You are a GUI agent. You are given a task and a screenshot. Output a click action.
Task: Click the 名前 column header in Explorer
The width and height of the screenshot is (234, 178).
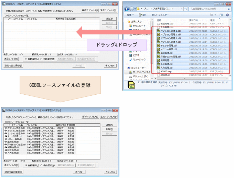pos(172,20)
